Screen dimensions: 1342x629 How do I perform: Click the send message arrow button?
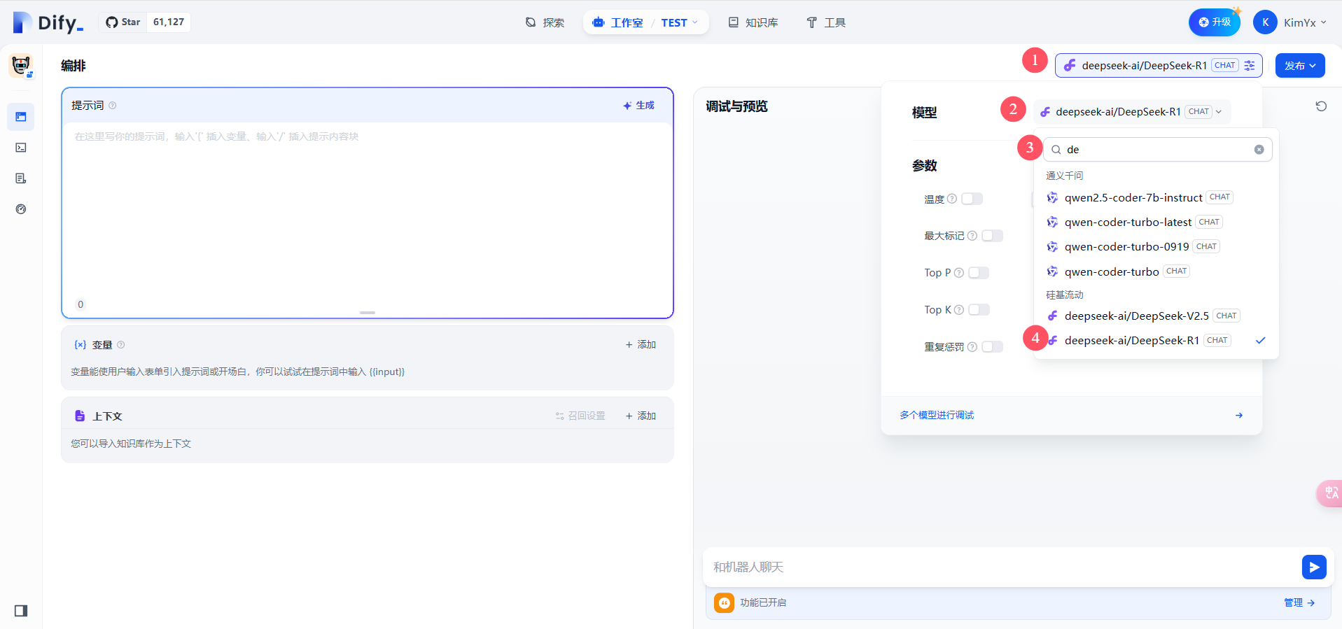[x=1314, y=567]
